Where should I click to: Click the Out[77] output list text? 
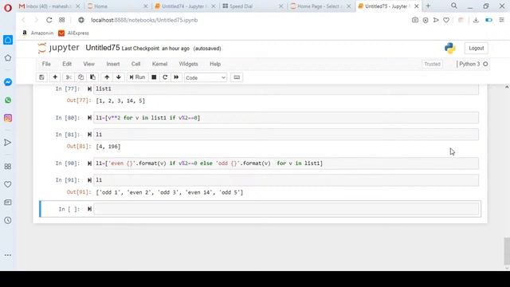tap(120, 101)
